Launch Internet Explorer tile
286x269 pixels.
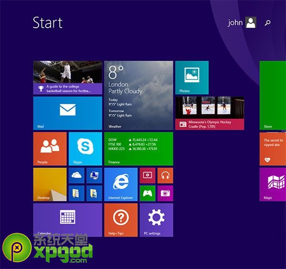coord(121,184)
